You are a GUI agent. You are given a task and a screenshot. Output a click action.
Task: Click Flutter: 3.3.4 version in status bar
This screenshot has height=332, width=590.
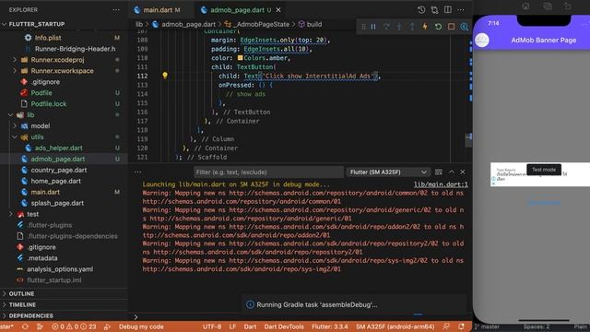point(330,326)
